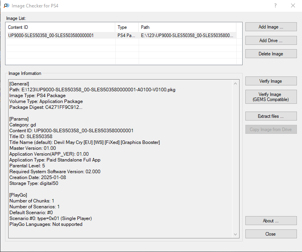
Task: Click 'Scenario #0: type=0x01 (Single Player)'
Action: pyautogui.click(x=50, y=218)
